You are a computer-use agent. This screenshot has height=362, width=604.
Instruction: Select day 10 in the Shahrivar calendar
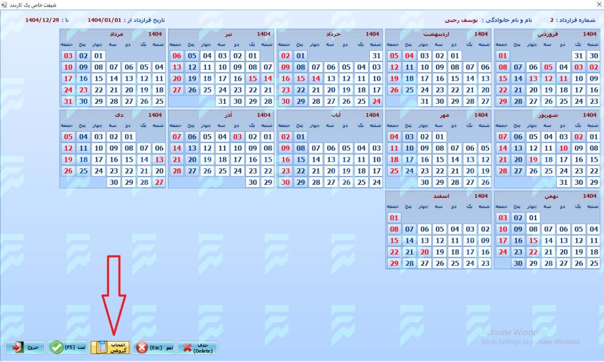[x=563, y=148]
